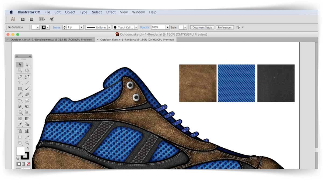The height and width of the screenshot is (180, 323).
Task: Pick the Rectangle tool
Action: coord(20,89)
